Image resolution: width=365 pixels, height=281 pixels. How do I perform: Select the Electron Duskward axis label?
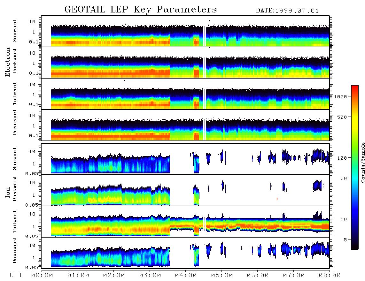click(x=15, y=61)
